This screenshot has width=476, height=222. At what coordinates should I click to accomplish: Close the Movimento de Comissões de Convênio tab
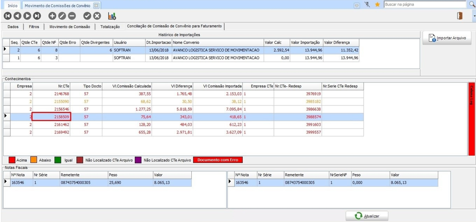click(x=96, y=6)
